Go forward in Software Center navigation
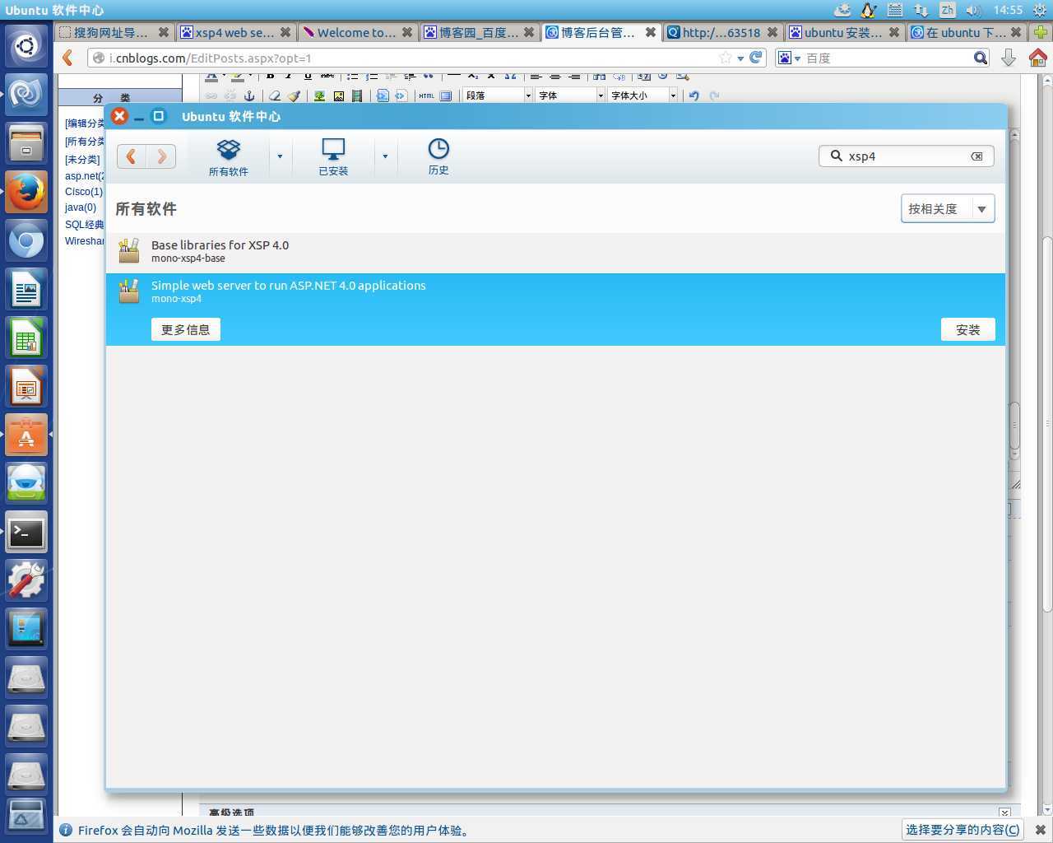The height and width of the screenshot is (843, 1053). [161, 156]
